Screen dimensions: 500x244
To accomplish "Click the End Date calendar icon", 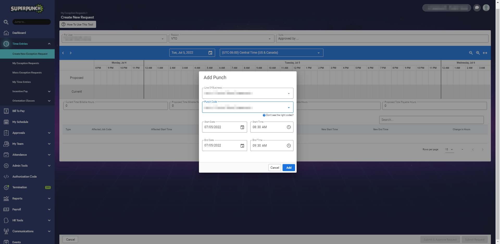I will point(242,146).
